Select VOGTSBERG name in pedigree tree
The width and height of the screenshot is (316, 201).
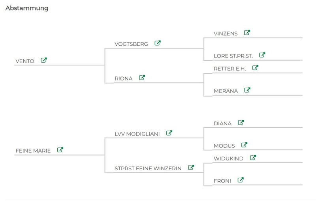click(x=131, y=44)
